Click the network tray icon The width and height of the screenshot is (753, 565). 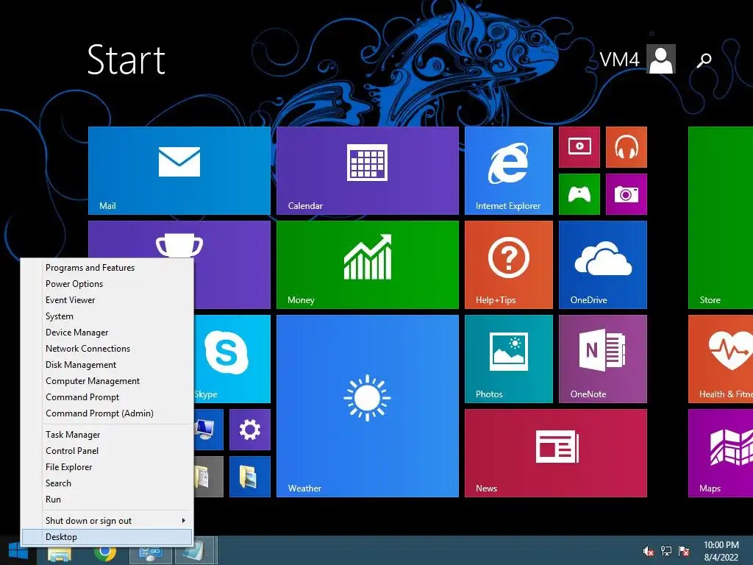tap(666, 551)
